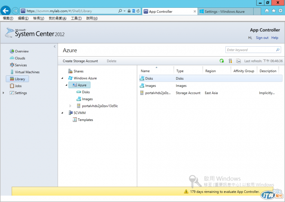The width and height of the screenshot is (285, 202).
Task: Click Create Storage Account
Action: point(81,61)
